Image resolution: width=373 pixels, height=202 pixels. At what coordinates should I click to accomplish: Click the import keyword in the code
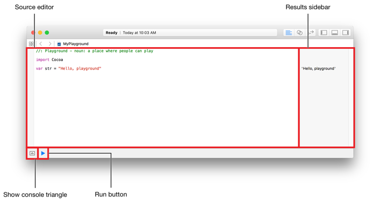pyautogui.click(x=42, y=60)
